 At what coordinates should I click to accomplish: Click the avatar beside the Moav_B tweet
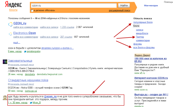(5, 98)
